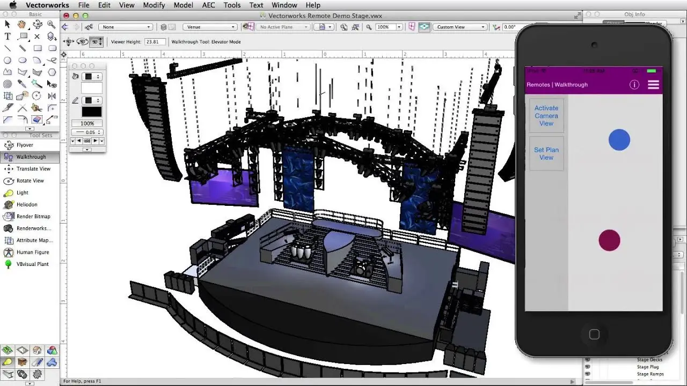Enable Walkthrough Elevator mode button
Viewport: 687px width, 386px height.
[x=97, y=41]
